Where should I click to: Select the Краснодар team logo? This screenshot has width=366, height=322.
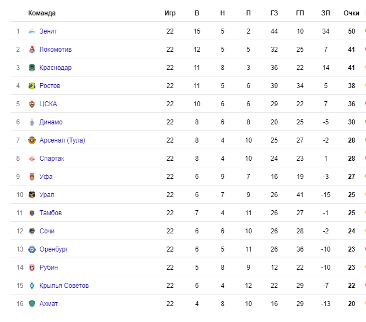pyautogui.click(x=32, y=68)
